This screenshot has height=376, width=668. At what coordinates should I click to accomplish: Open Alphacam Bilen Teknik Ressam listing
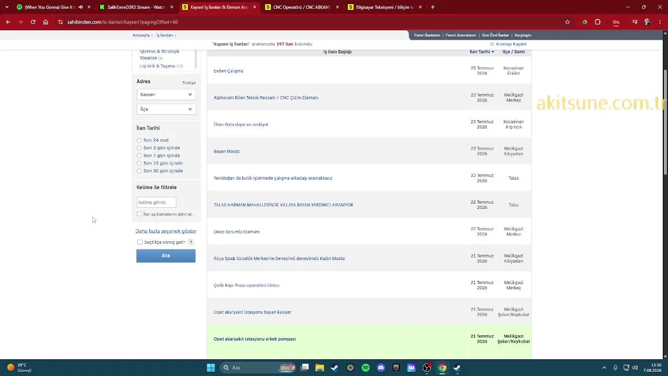[x=266, y=98]
